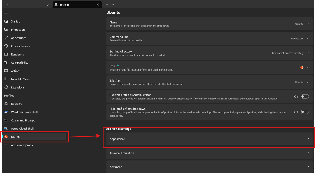Expand the Tab title setting
Viewport: 315px width, 173px height.
209,82
